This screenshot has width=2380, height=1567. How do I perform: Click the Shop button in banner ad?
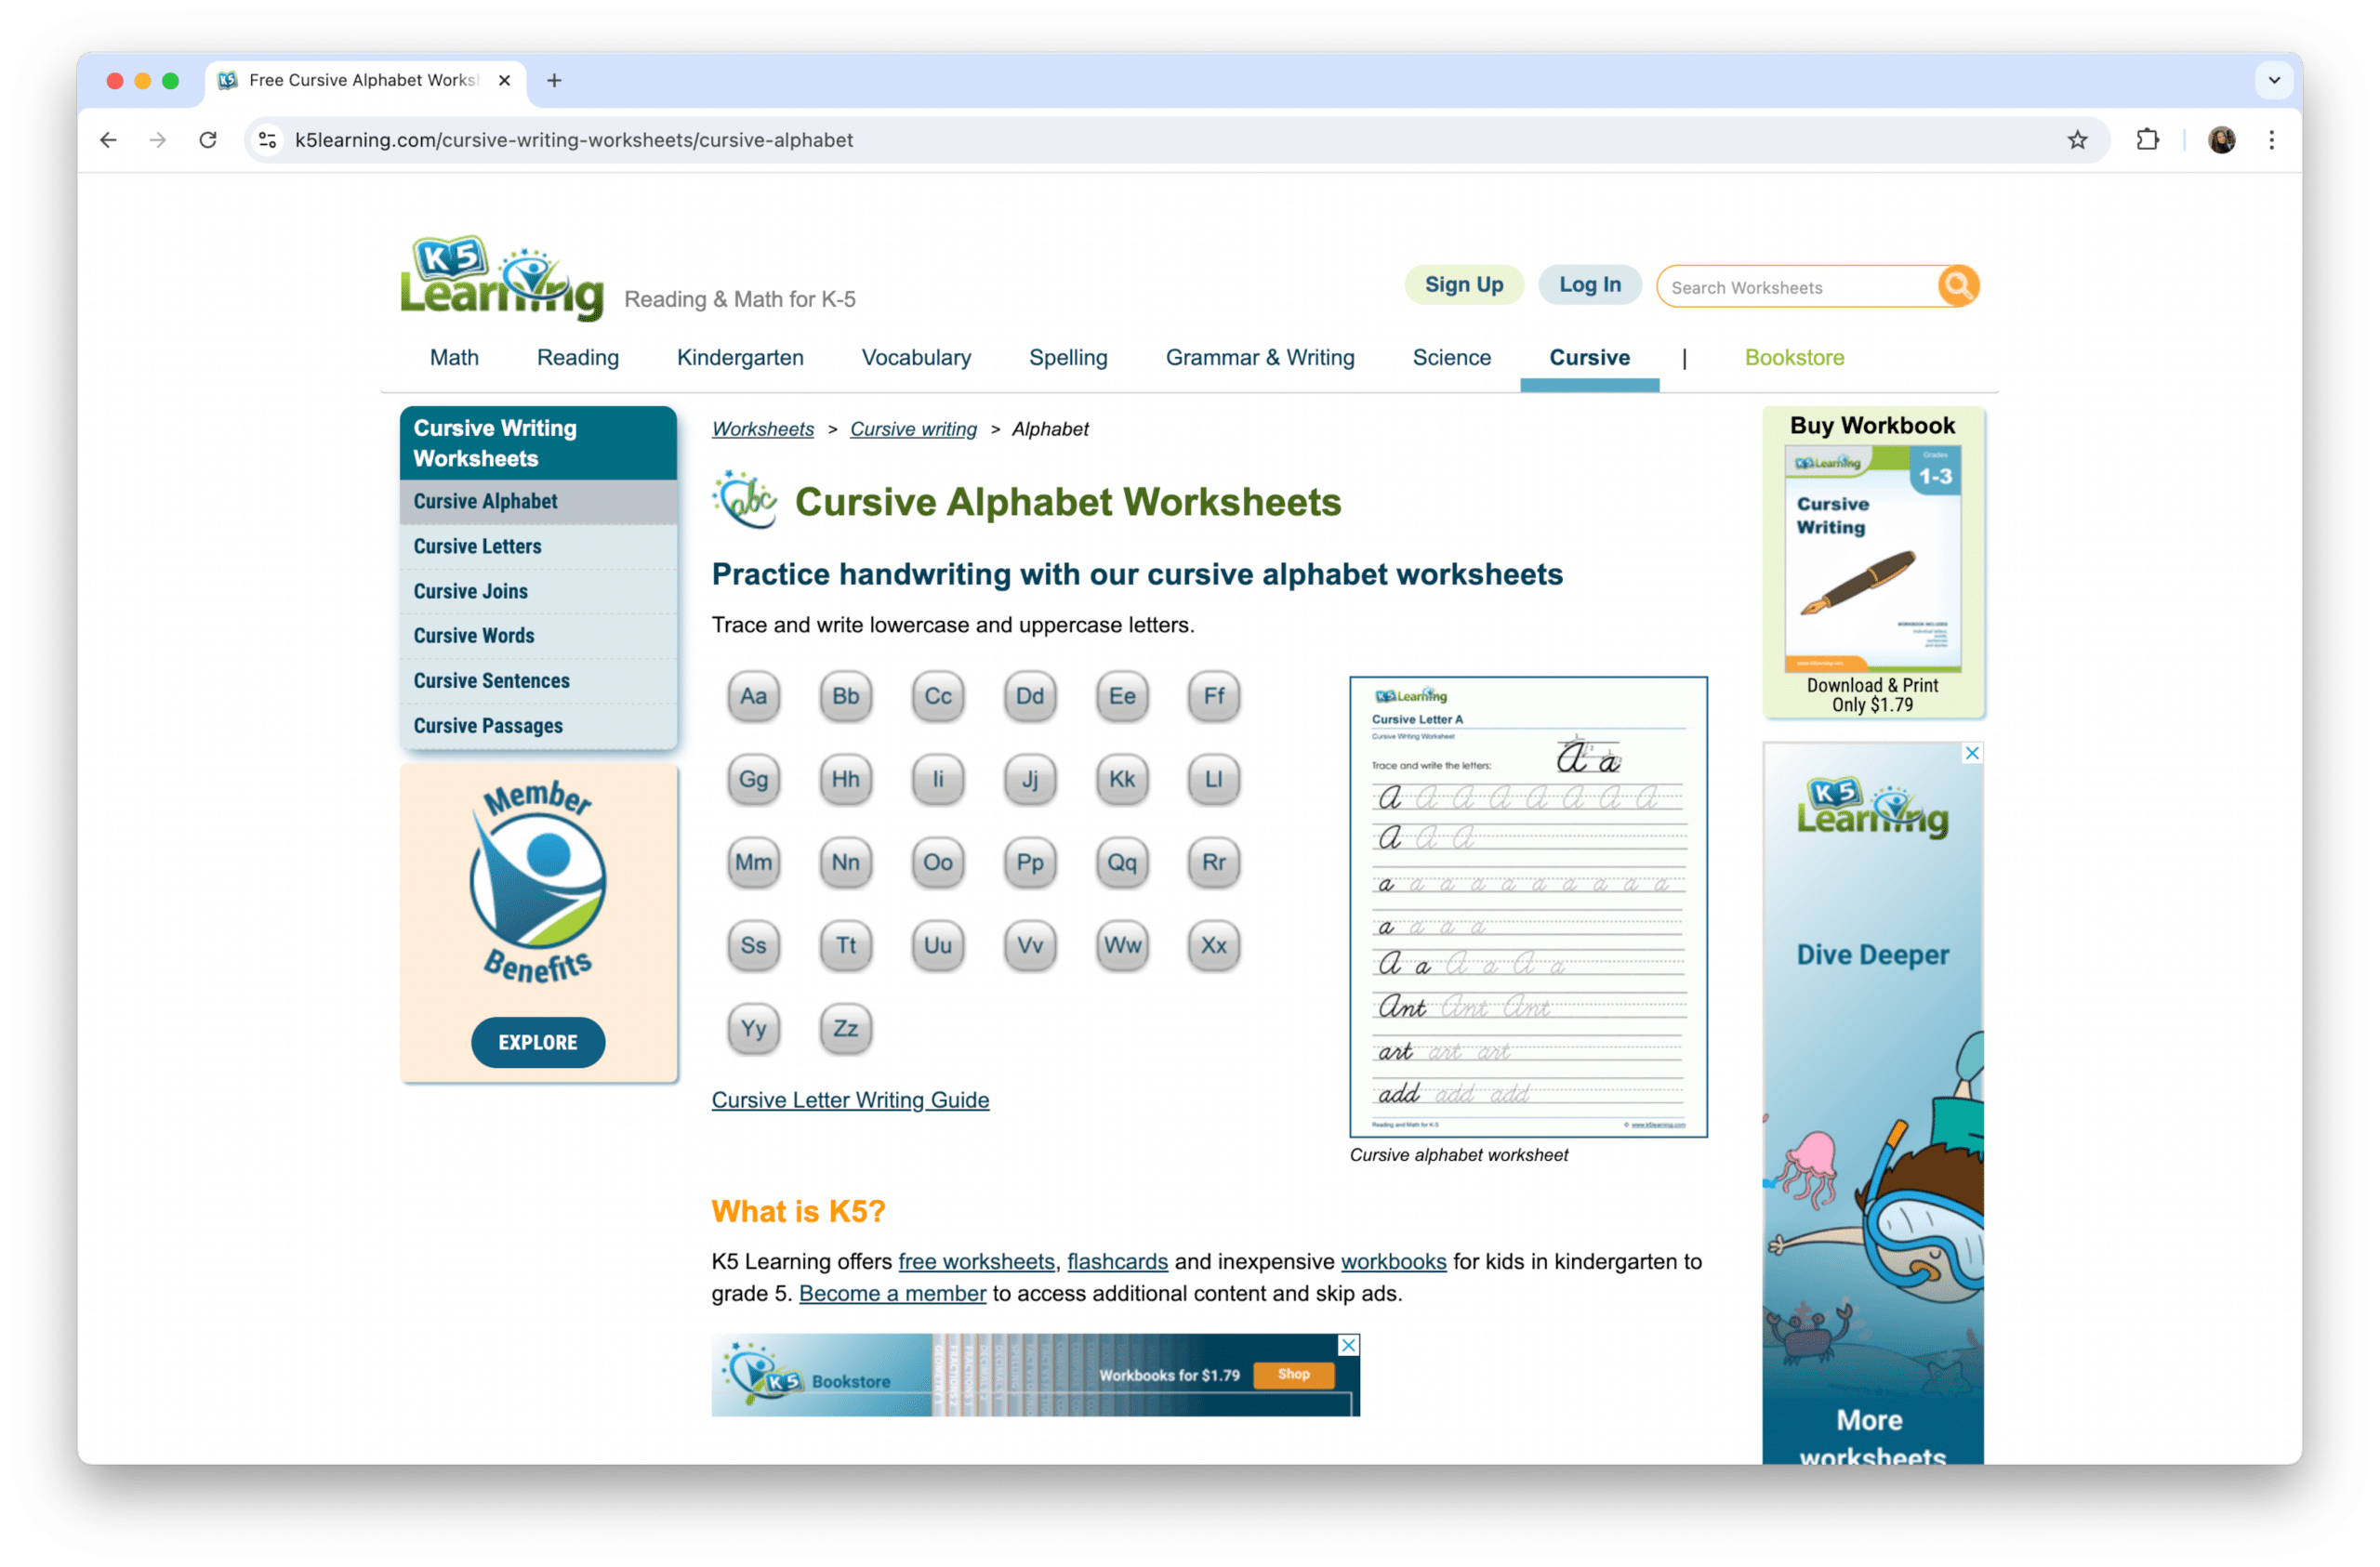click(1292, 1374)
